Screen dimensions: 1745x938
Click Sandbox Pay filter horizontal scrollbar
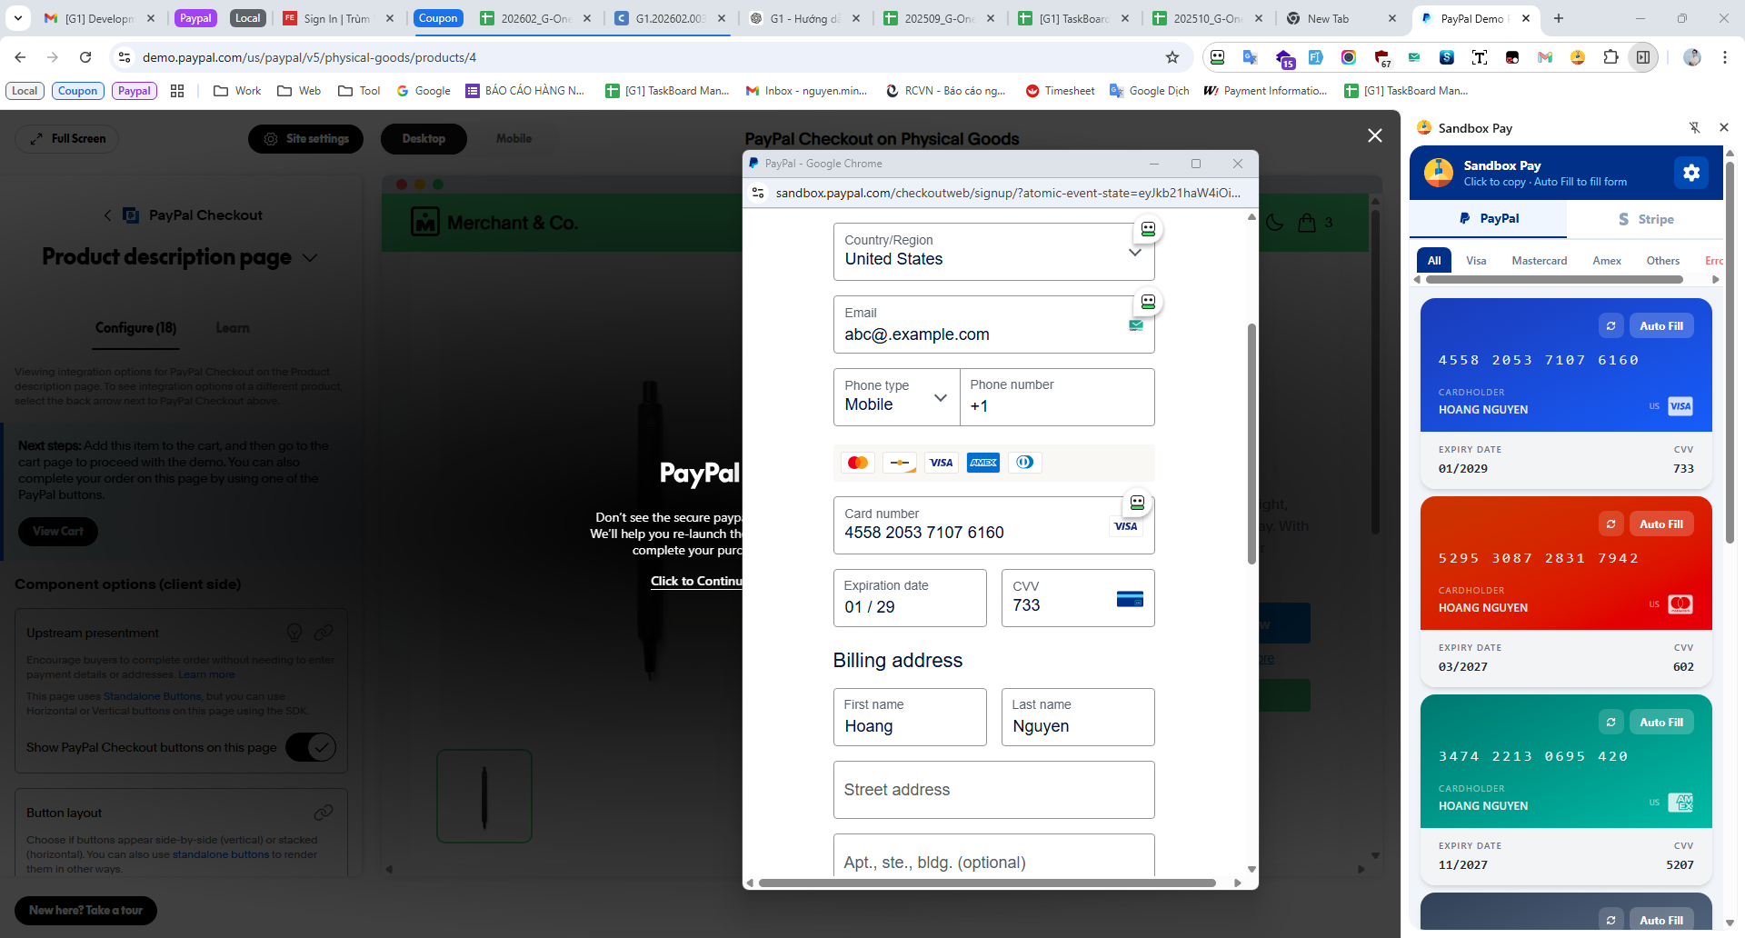(1555, 280)
